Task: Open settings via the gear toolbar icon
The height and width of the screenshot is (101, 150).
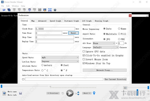Action: click(55, 10)
